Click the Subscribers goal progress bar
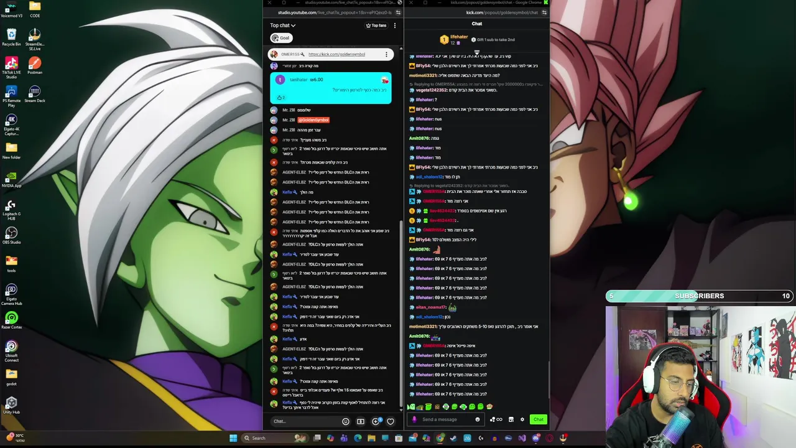The height and width of the screenshot is (448, 796). [x=700, y=296]
